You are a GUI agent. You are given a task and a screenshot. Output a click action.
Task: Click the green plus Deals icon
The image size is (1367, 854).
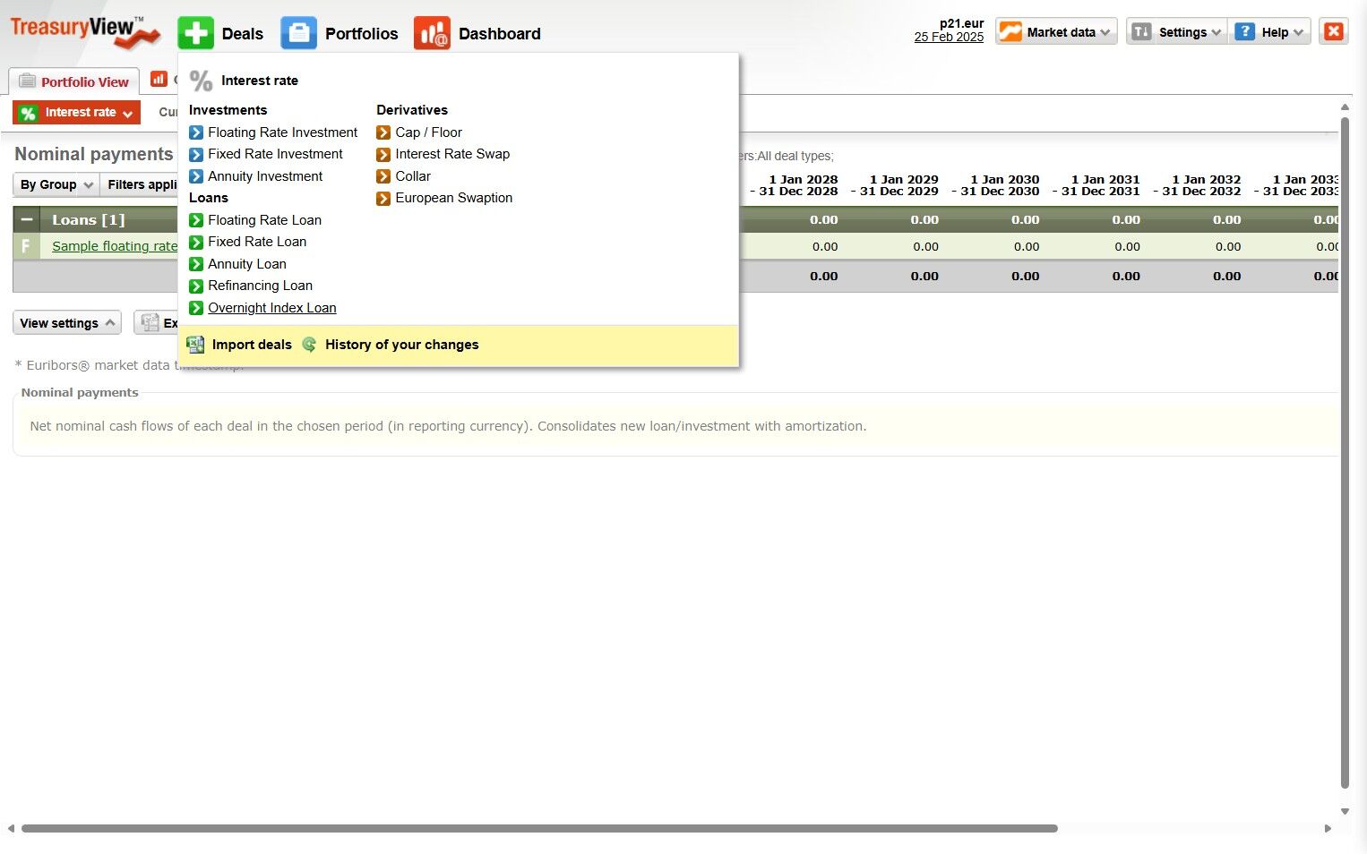(x=195, y=33)
